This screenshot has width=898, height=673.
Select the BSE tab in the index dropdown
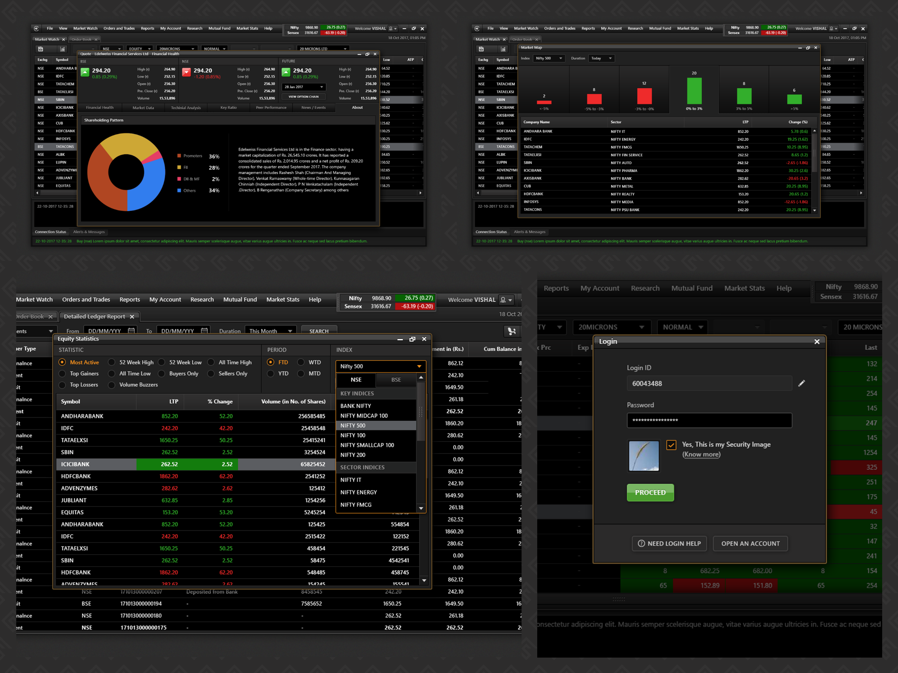click(x=396, y=380)
